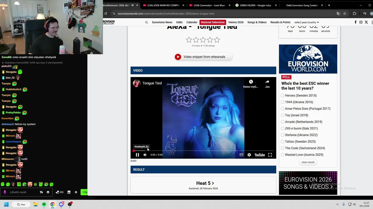Viewport: 373px width, 209px height.
Task: Click the Eurovisionworld logo in the header
Action: coord(109,22)
